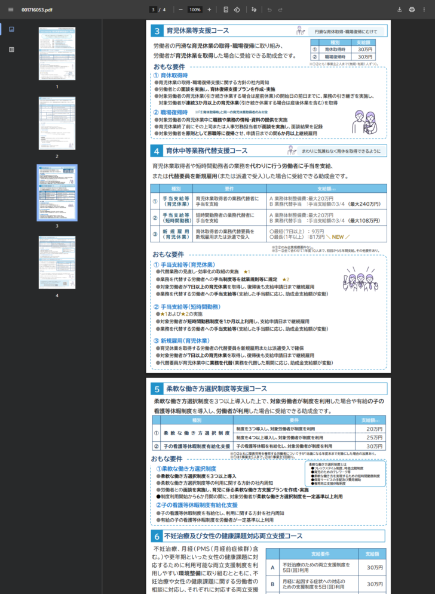The width and height of the screenshot is (435, 594).
Task: Click table cell 職場復帰時
Action: (335, 57)
